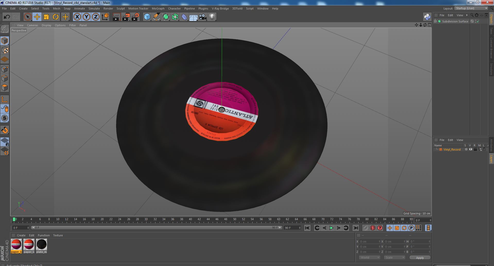The image size is (494, 266).
Task: Open the green array modeling icon
Action: (x=175, y=17)
